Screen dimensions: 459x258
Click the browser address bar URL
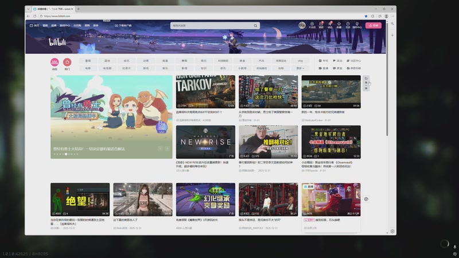[57, 16]
